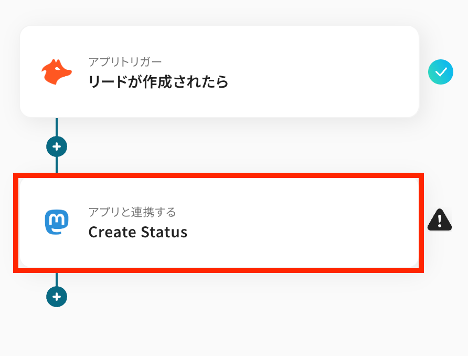468x356 pixels.
Task: Click blank canvas right of the upper plus button
Action: (239, 146)
